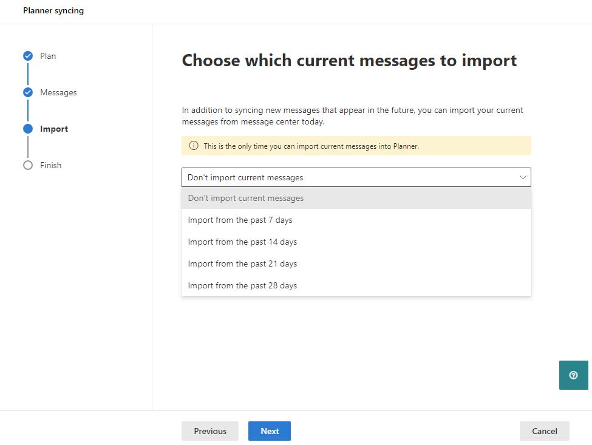Go back with the Previous button
The width and height of the screenshot is (592, 445).
pyautogui.click(x=210, y=431)
